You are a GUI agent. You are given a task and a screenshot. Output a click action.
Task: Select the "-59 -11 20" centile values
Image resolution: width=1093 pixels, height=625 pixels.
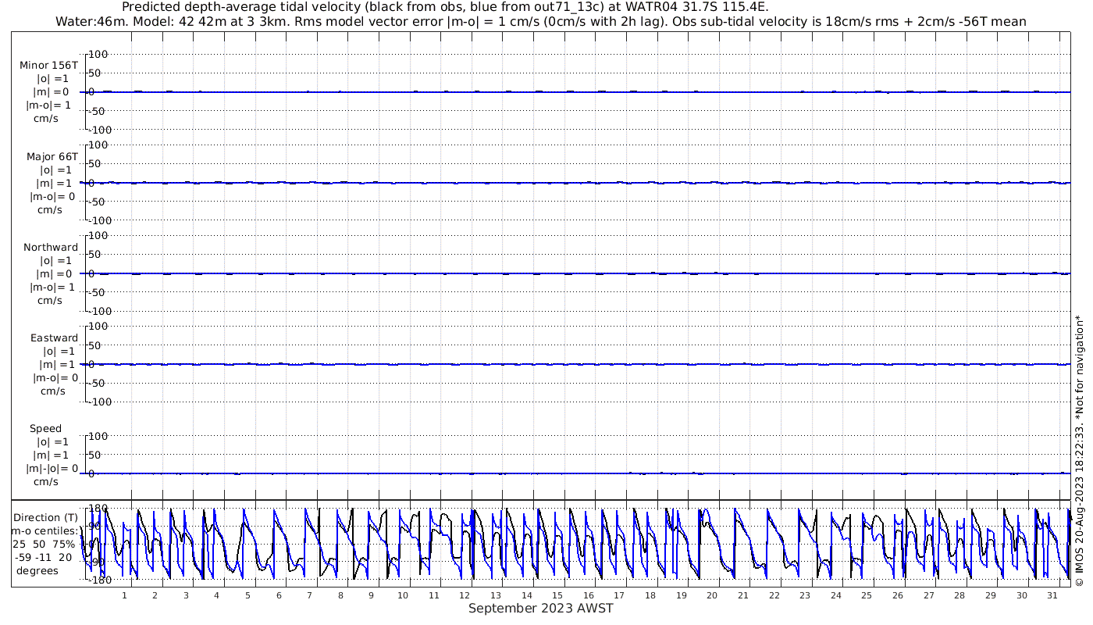click(44, 557)
